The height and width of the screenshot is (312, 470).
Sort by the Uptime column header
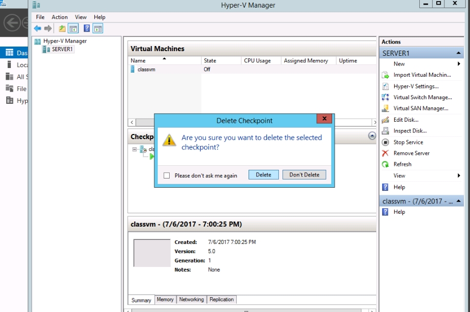coord(356,60)
